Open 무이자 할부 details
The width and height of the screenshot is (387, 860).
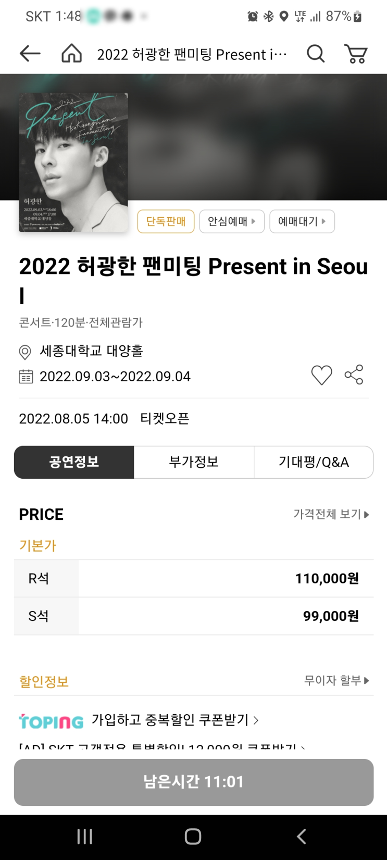tap(336, 680)
